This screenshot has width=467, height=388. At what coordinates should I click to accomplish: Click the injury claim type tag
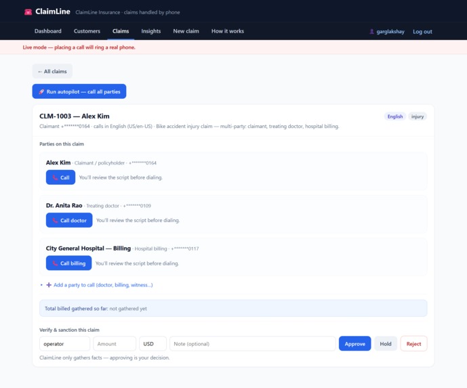click(x=418, y=116)
